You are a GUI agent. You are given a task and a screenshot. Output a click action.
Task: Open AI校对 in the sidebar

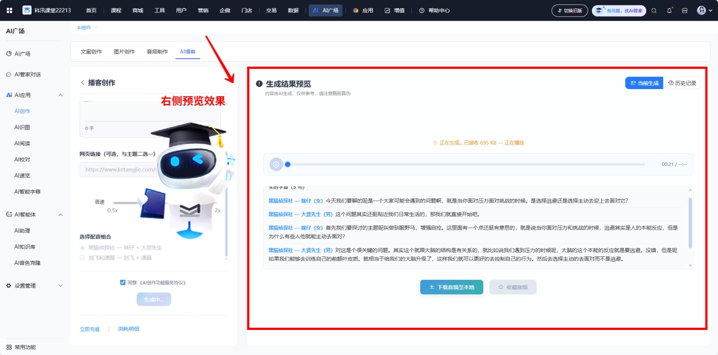pos(22,159)
